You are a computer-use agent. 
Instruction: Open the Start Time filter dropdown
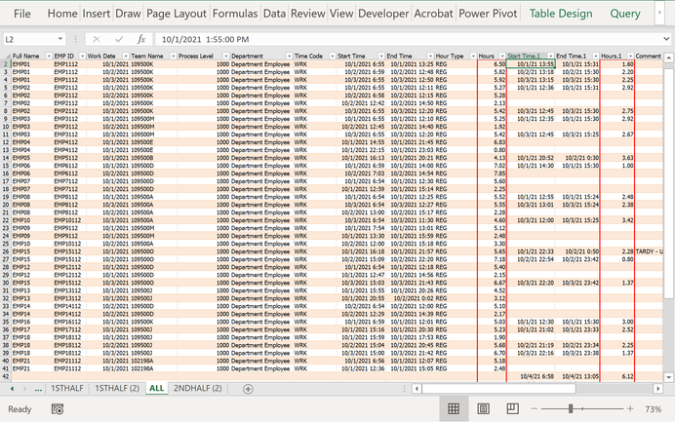pyautogui.click(x=381, y=56)
